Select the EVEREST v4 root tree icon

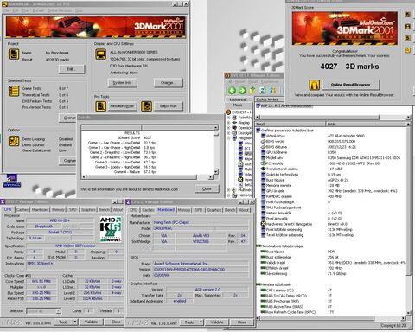tap(228, 112)
